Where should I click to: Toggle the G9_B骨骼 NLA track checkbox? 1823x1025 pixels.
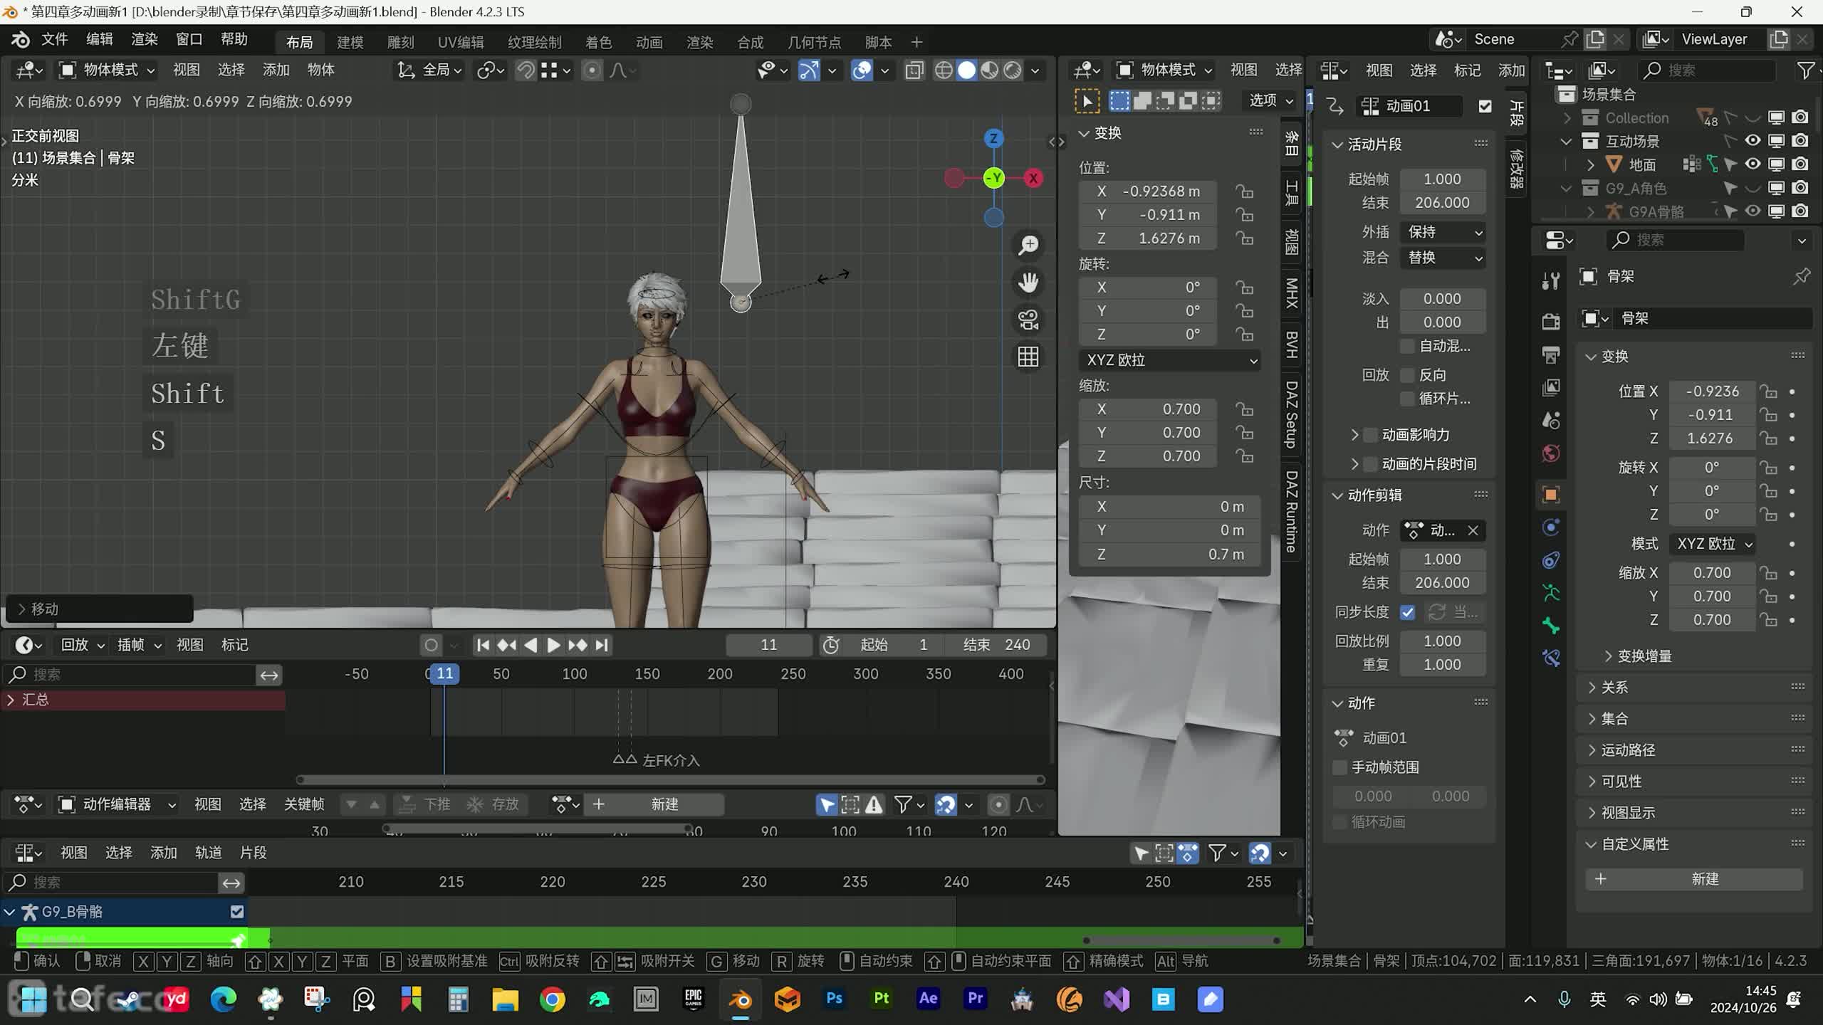point(237,912)
